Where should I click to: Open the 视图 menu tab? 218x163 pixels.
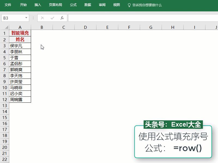[116, 5]
